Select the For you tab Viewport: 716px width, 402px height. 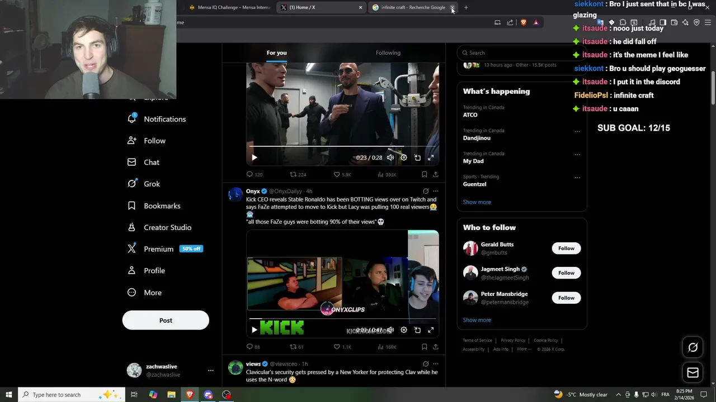coord(277,52)
